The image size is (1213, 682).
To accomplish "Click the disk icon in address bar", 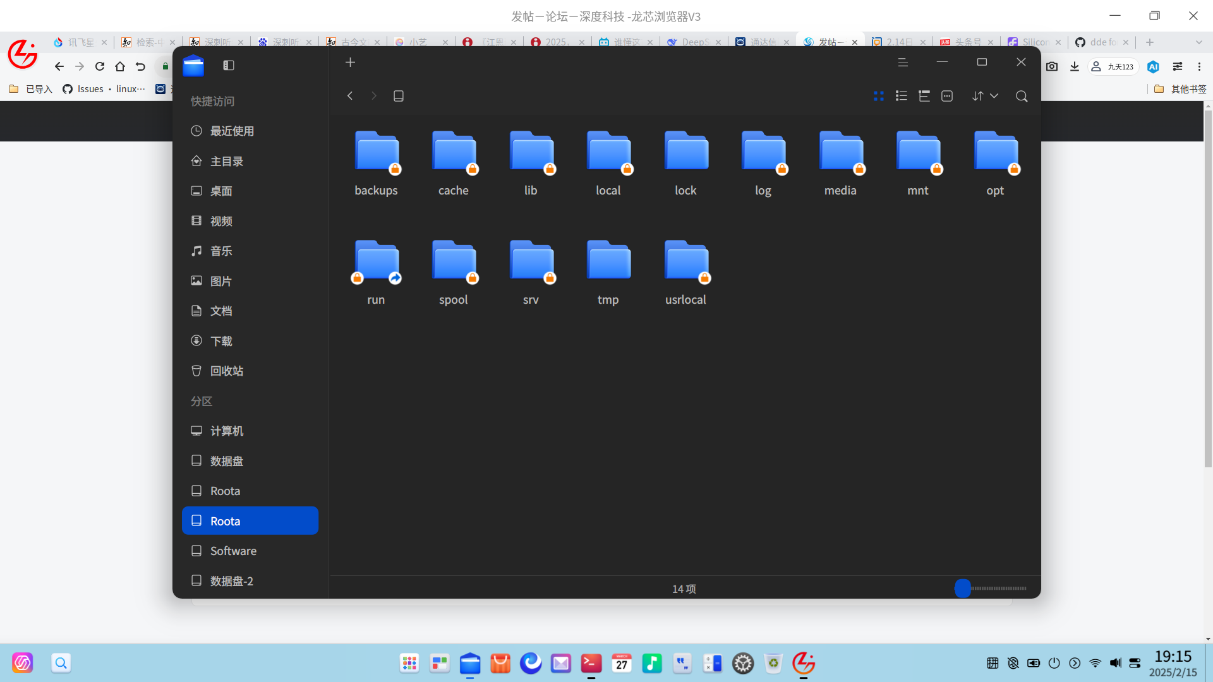I will (399, 96).
